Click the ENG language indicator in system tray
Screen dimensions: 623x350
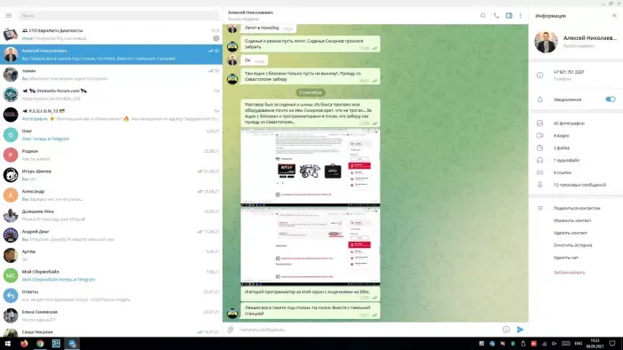point(578,343)
